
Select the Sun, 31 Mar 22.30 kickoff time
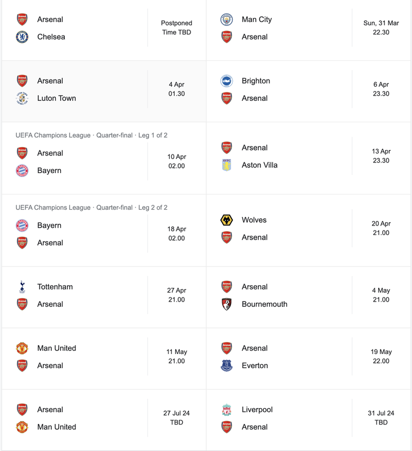click(x=381, y=28)
